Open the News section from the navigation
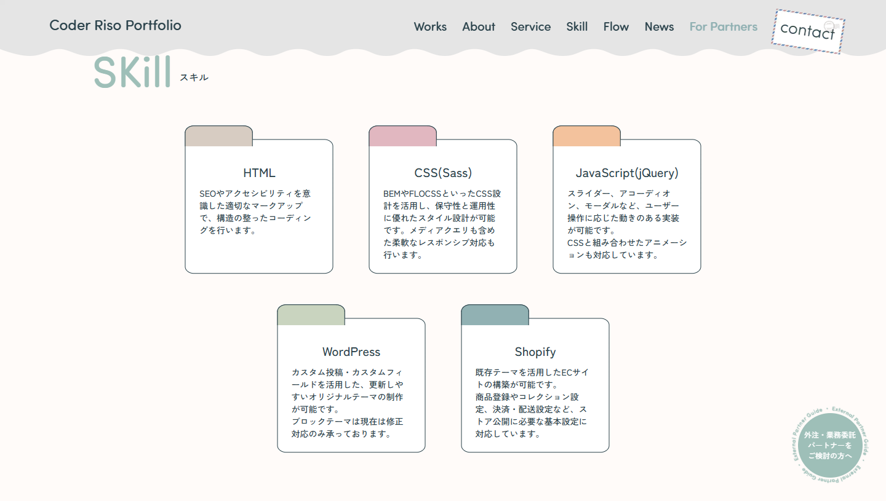This screenshot has width=886, height=501. tap(659, 26)
